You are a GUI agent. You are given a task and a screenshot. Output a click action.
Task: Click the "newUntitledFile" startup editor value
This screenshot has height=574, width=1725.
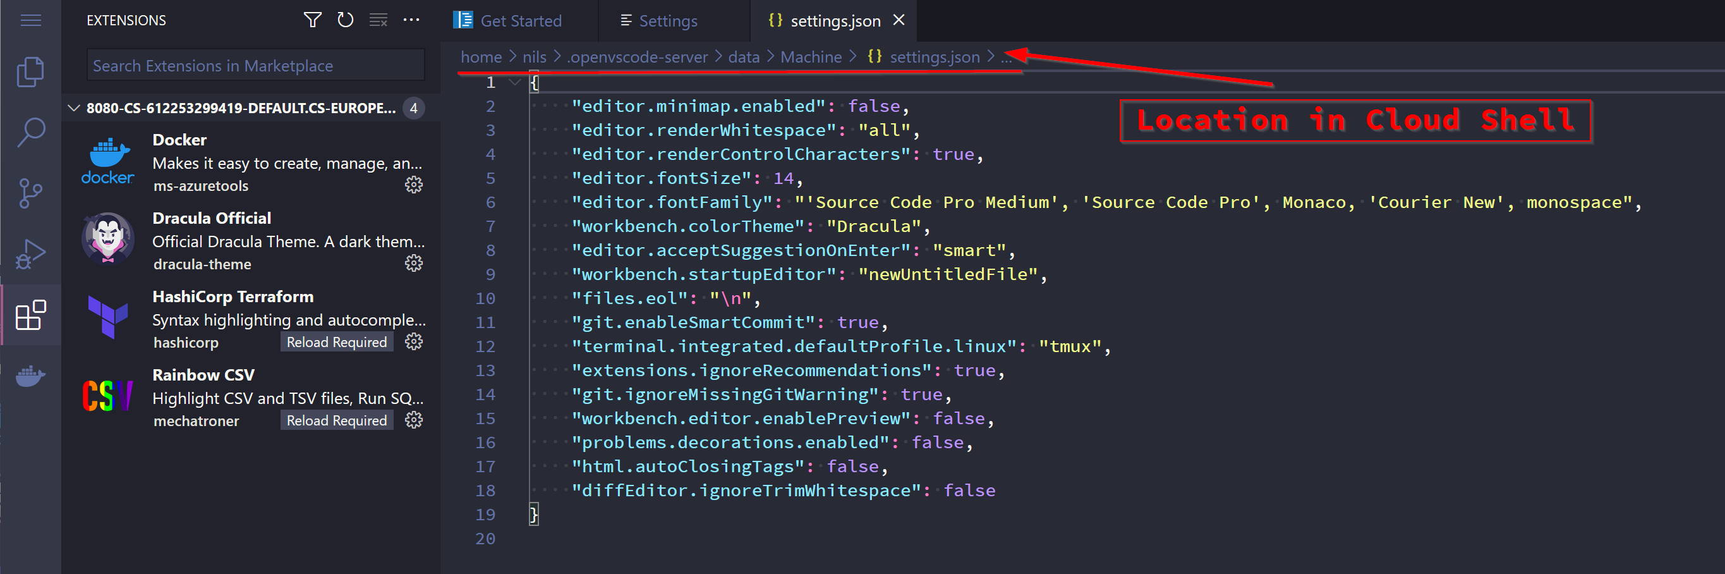[948, 274]
